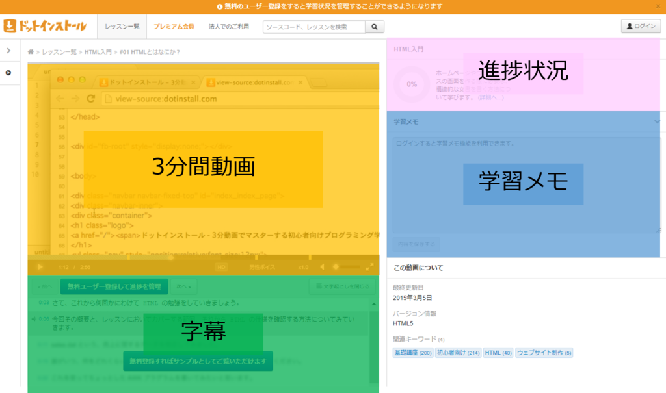Select the HTML (40) keyword tag
The image size is (666, 393).
[498, 353]
